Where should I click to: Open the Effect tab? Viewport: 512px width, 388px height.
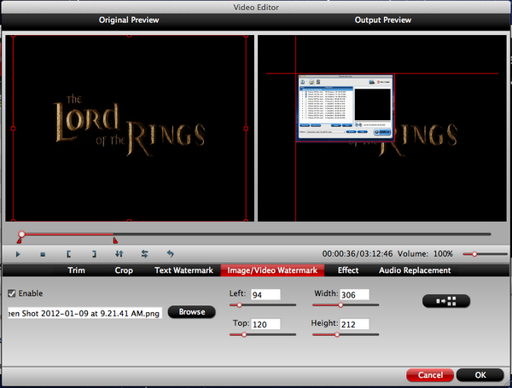click(x=348, y=270)
